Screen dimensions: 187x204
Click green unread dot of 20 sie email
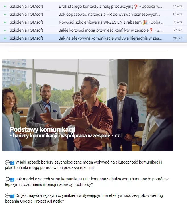(5, 38)
